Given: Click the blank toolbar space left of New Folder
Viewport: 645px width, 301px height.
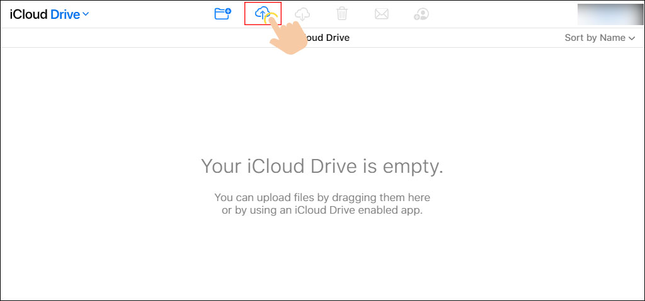Looking at the screenshot, I should point(151,14).
